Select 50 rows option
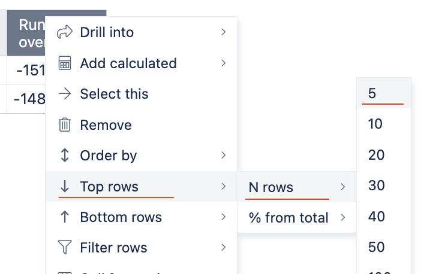 [384, 247]
